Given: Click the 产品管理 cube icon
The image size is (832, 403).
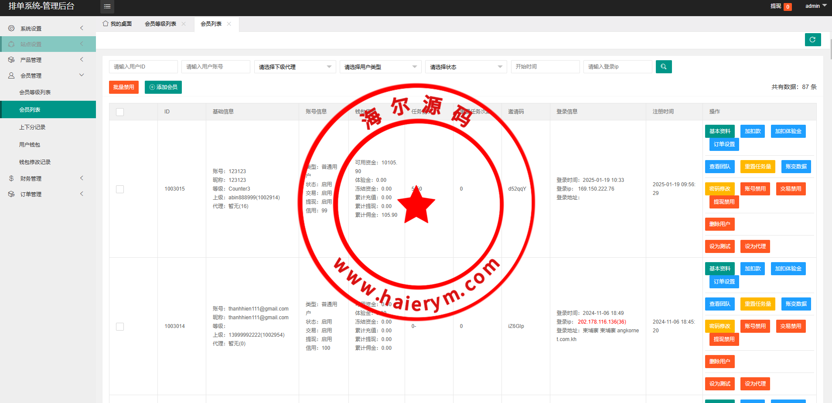Looking at the screenshot, I should (11, 60).
